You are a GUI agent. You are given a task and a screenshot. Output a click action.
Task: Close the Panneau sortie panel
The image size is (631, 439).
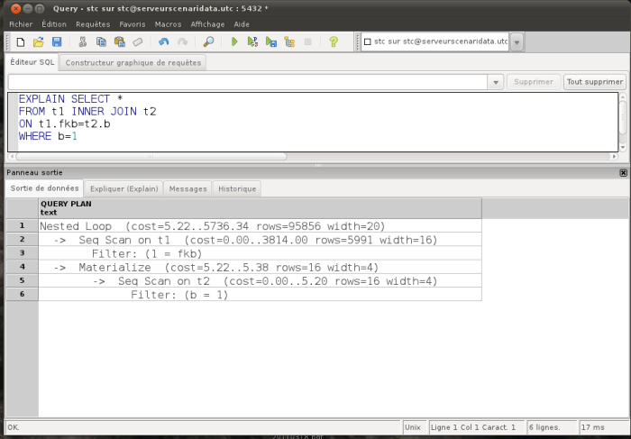point(624,172)
